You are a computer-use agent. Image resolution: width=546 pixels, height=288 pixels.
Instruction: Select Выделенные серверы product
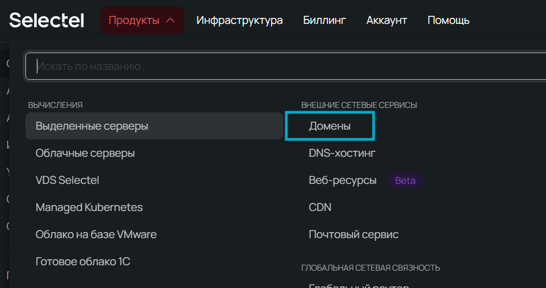coord(154,126)
